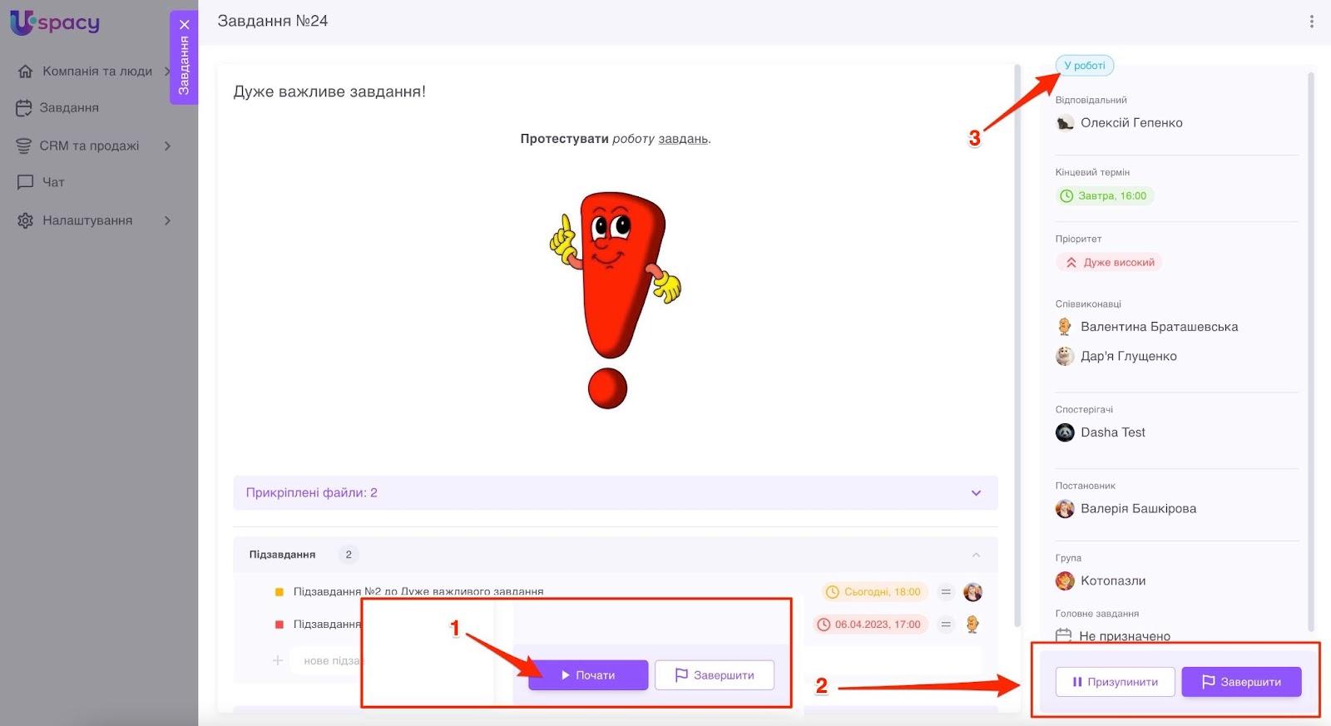Image resolution: width=1331 pixels, height=726 pixels.
Task: Click the settings gear icon
Action: 26,221
